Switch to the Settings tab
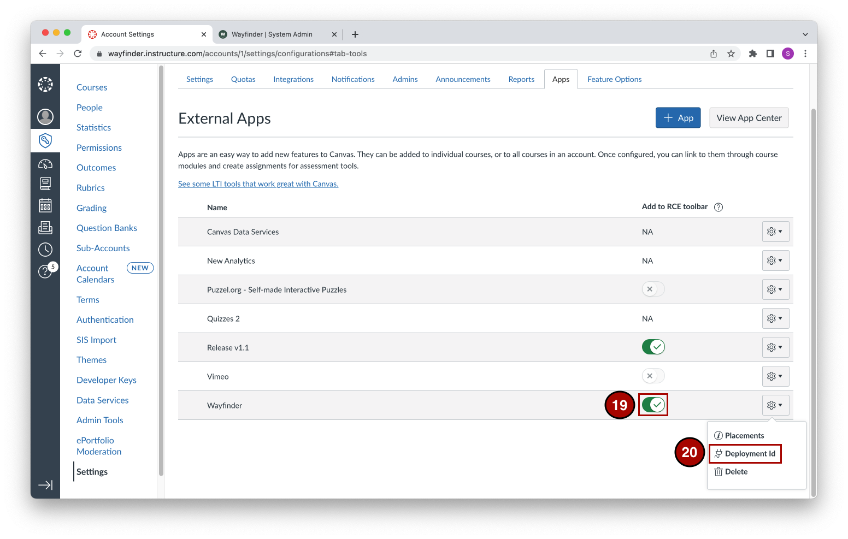Viewport: 848px width, 539px height. click(x=199, y=79)
